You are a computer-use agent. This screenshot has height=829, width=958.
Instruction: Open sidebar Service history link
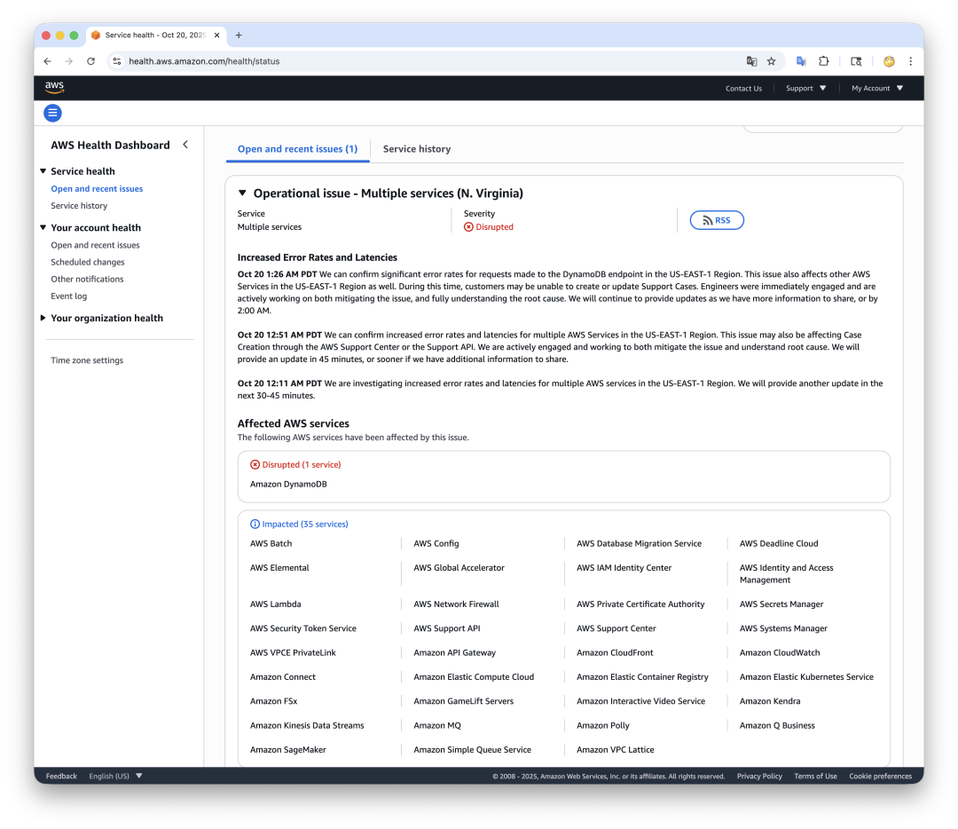pyautogui.click(x=79, y=206)
